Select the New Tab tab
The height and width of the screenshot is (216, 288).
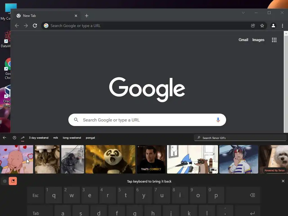tap(46, 16)
